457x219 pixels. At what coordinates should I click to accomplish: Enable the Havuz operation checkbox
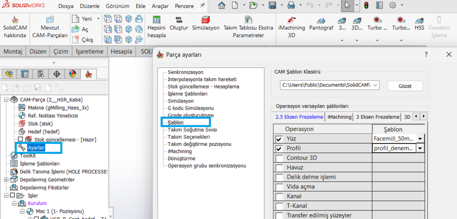click(x=279, y=167)
